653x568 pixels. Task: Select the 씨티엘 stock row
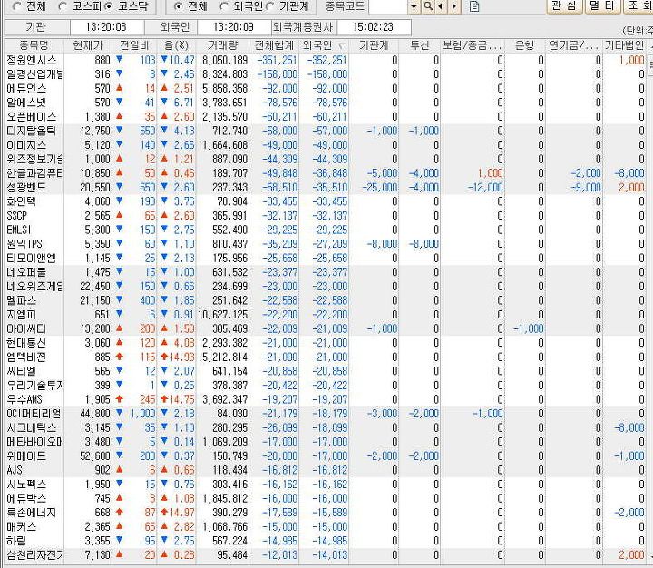(x=326, y=371)
